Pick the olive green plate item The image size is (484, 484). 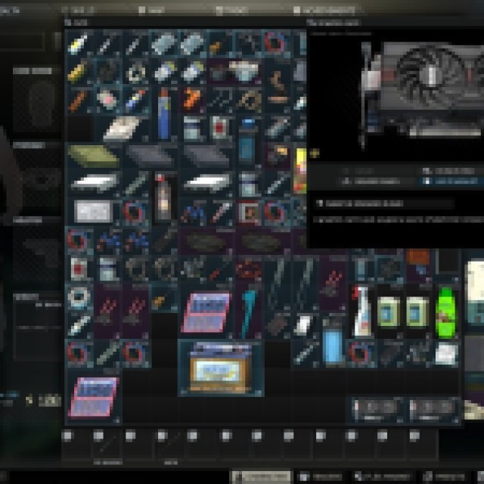pos(94,156)
